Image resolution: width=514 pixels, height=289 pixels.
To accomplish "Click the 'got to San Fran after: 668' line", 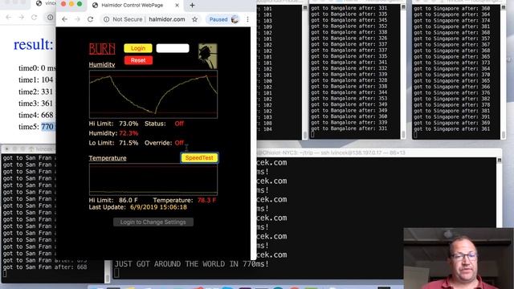I will click(45, 267).
